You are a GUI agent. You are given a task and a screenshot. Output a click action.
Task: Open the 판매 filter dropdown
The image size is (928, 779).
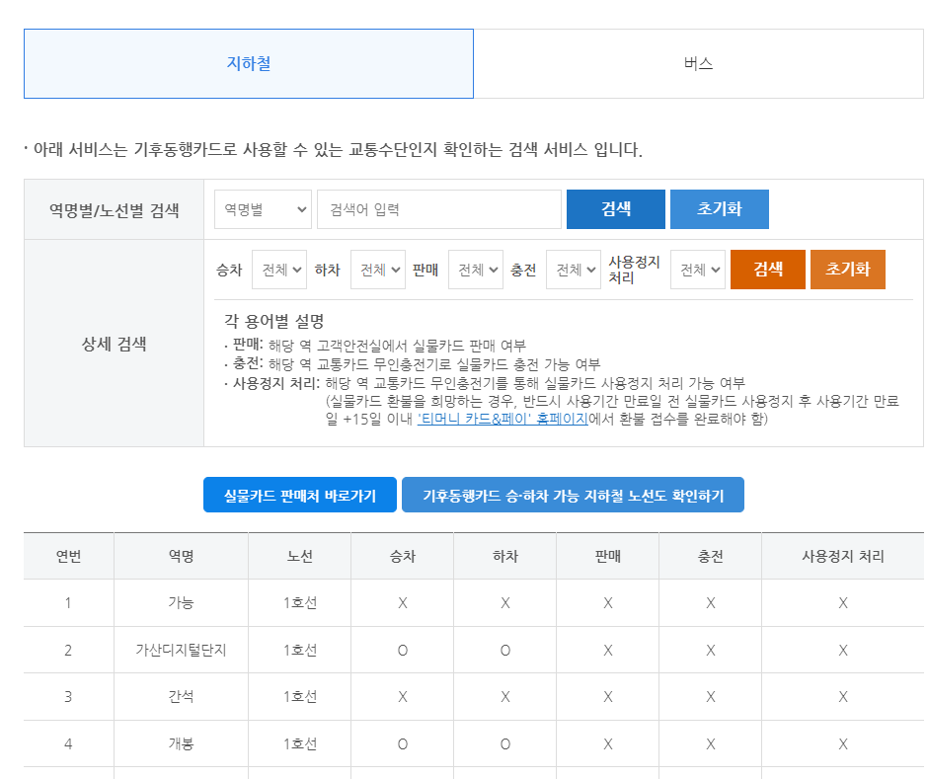(474, 269)
